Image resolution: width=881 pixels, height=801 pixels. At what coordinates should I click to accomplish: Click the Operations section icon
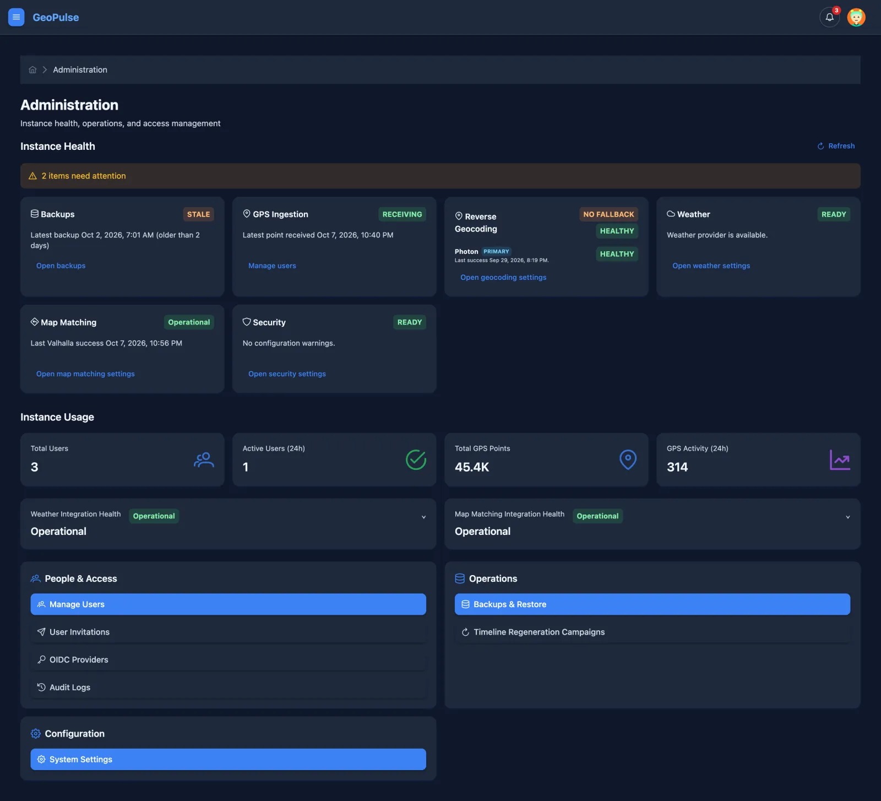point(460,578)
